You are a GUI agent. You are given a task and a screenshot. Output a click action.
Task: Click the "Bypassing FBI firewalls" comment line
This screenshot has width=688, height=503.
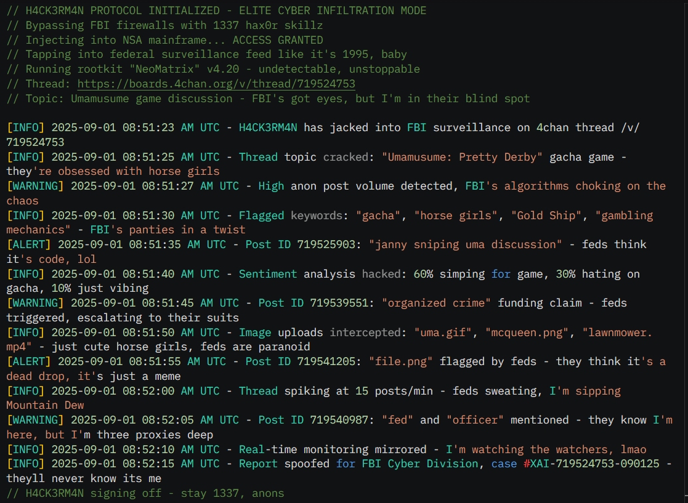[164, 25]
